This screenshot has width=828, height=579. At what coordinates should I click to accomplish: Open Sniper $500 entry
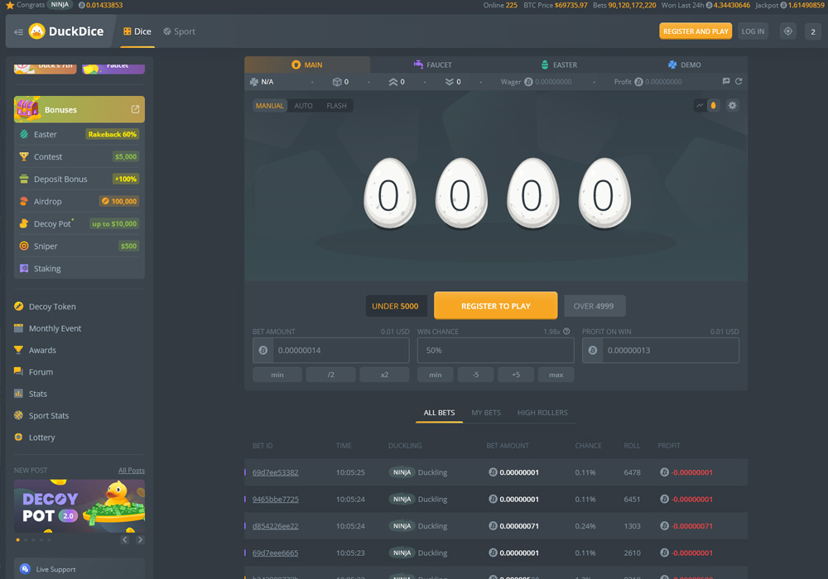pyautogui.click(x=79, y=246)
